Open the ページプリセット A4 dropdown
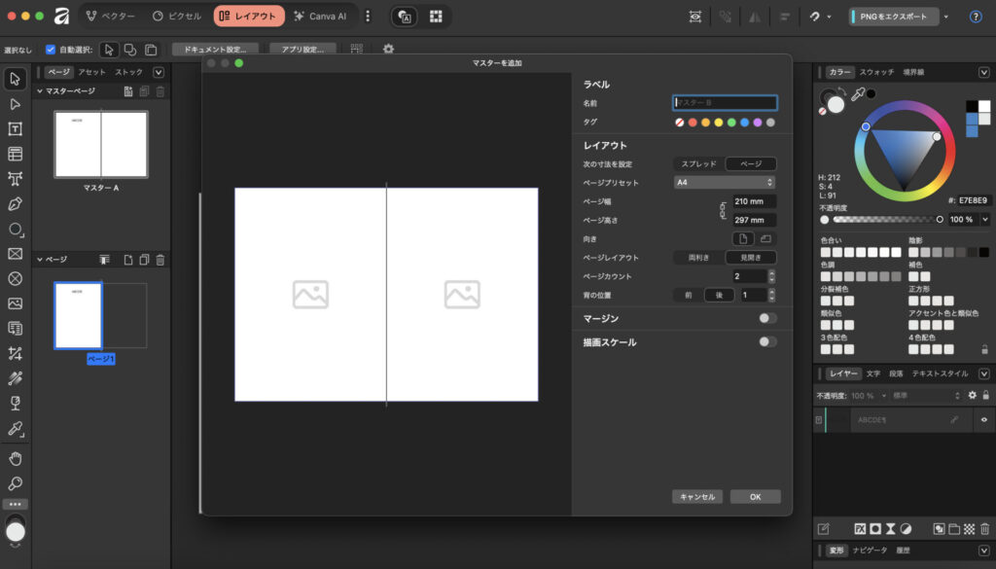The width and height of the screenshot is (996, 569). point(725,182)
